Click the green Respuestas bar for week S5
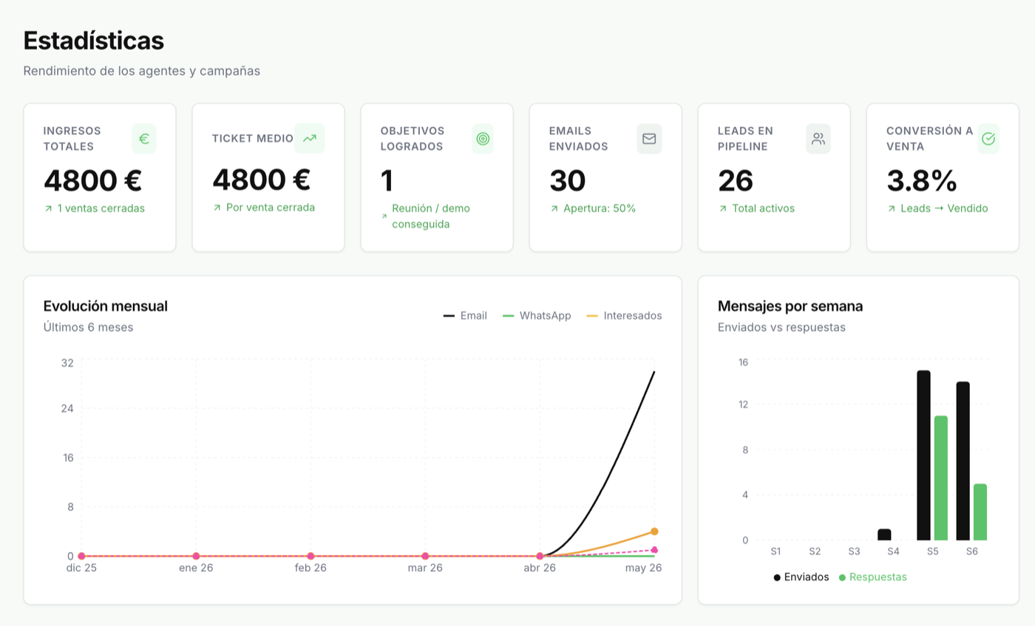This screenshot has width=1035, height=626. pos(940,477)
